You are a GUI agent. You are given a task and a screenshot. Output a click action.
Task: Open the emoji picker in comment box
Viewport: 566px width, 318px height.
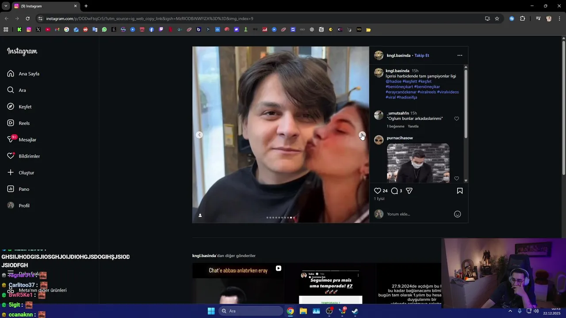[x=458, y=214]
